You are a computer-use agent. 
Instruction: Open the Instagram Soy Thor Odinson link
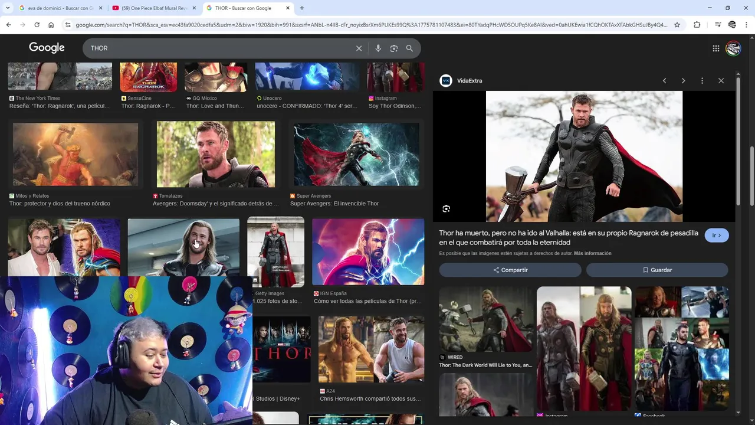point(395,106)
